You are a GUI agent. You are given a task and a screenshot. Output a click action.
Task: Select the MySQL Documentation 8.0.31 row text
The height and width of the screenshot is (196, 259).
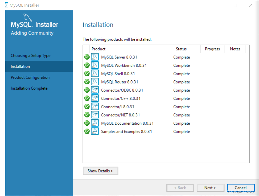click(127, 123)
